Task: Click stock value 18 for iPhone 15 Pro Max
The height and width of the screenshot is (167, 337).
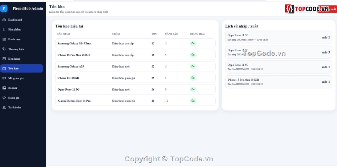Action: tap(153, 55)
